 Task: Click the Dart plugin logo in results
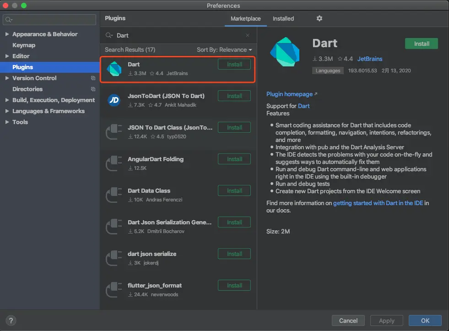pos(114,69)
